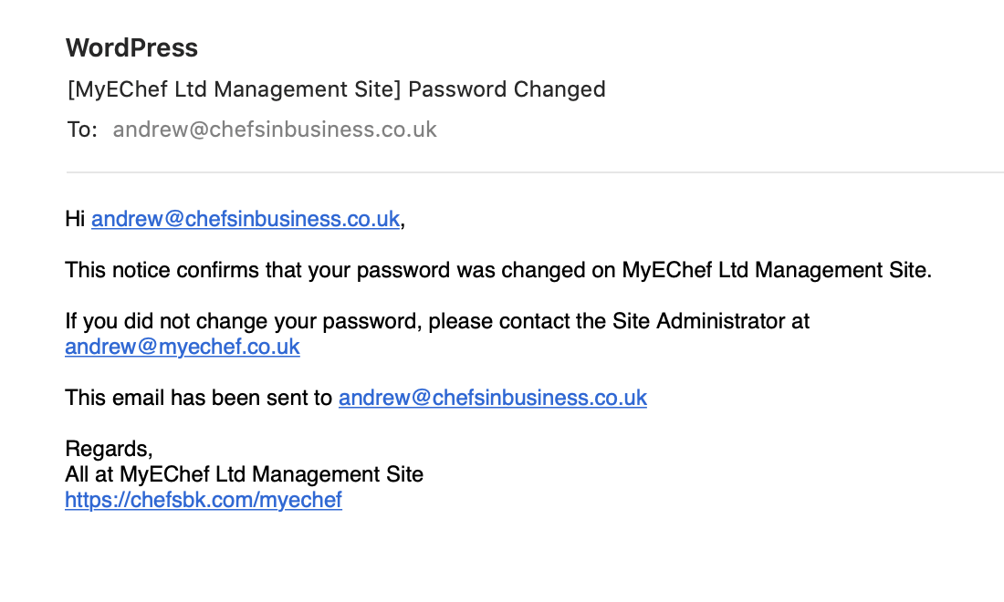Select the gray recipient address in To field

tap(275, 130)
